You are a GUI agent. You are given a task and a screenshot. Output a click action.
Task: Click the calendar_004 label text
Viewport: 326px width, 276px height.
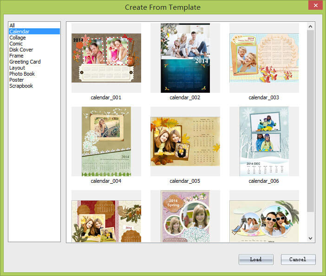106,181
